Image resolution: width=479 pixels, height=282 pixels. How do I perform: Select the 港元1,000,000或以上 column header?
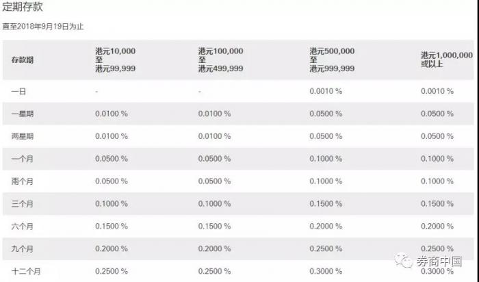[x=446, y=60]
